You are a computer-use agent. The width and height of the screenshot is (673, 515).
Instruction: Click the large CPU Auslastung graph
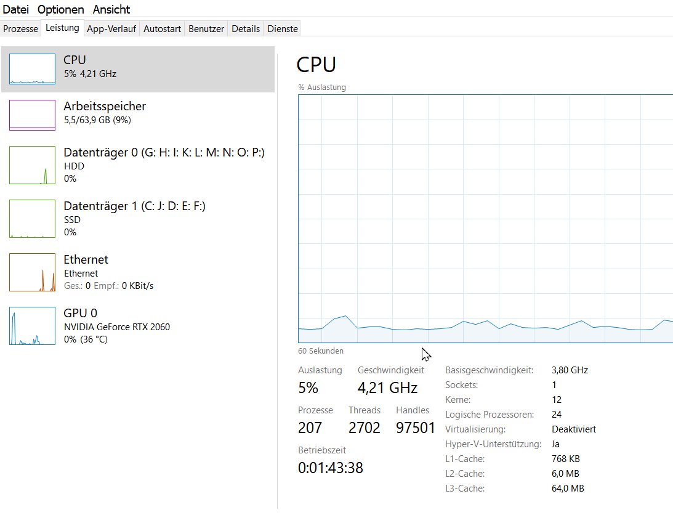click(485, 219)
